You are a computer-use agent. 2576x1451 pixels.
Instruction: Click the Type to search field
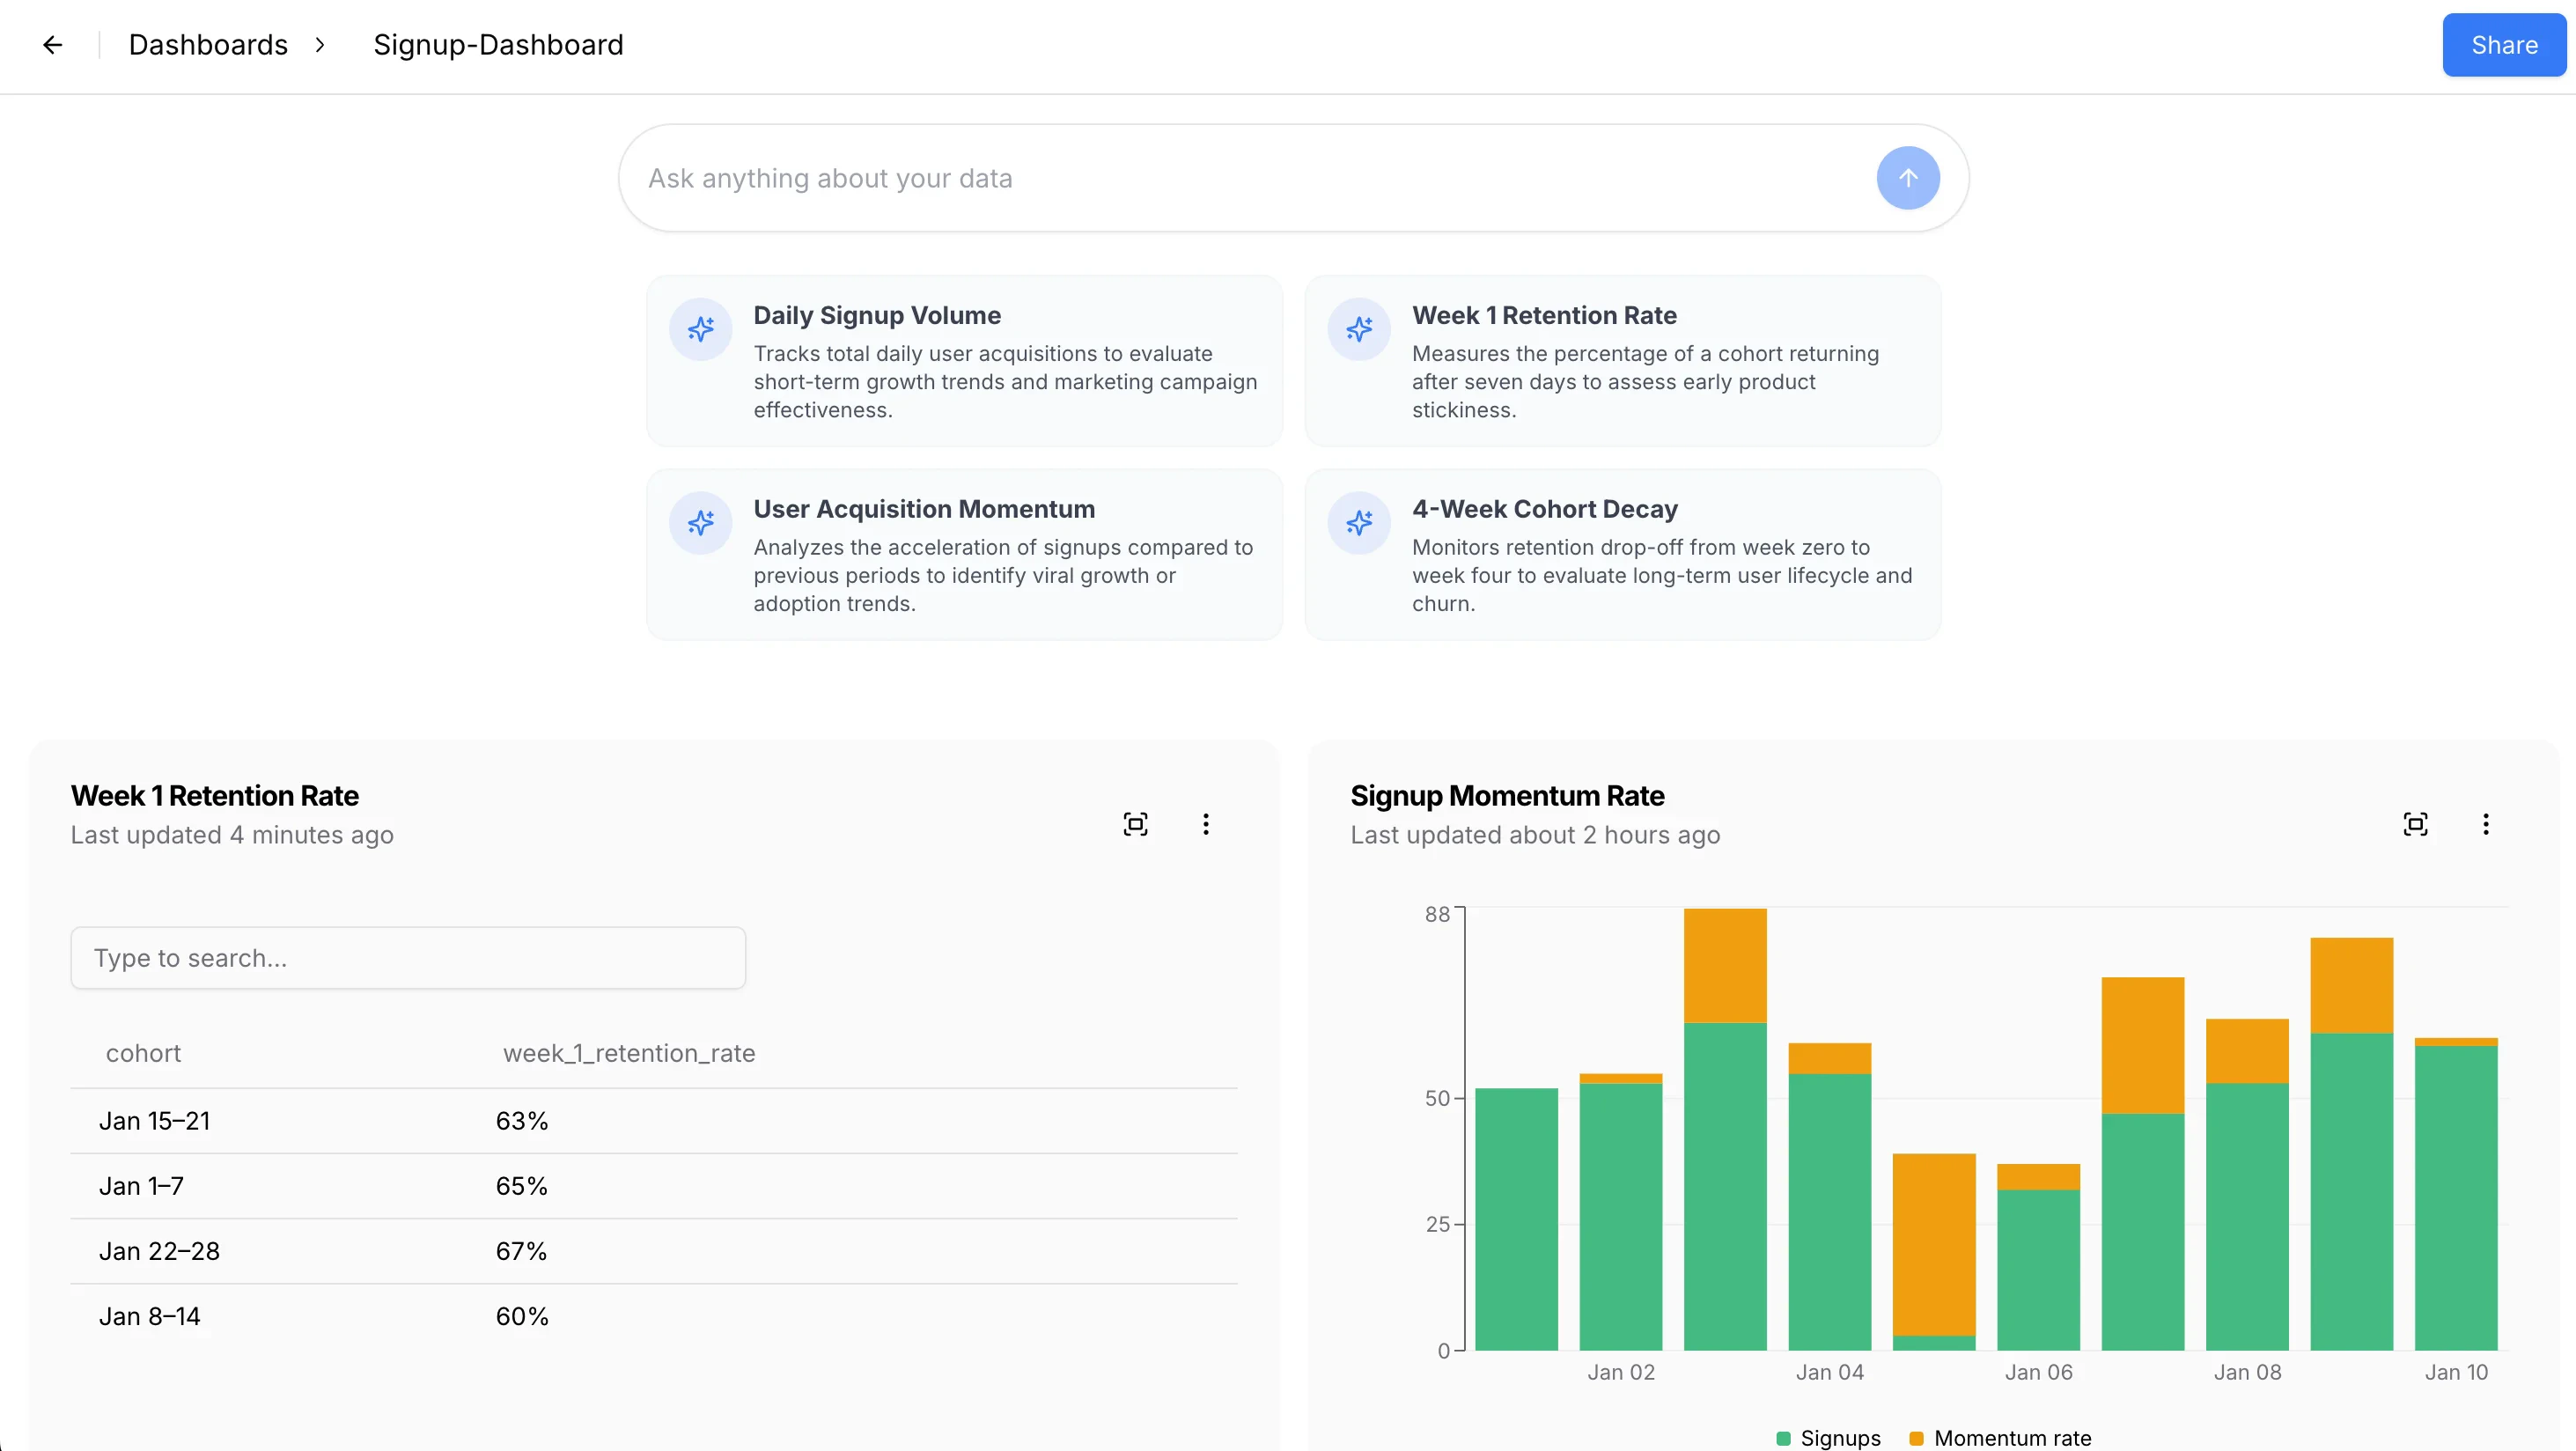tap(407, 957)
